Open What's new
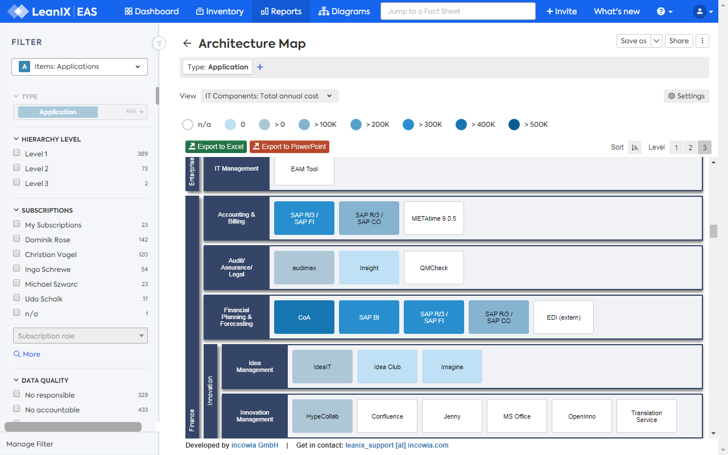The image size is (728, 455). (x=617, y=11)
